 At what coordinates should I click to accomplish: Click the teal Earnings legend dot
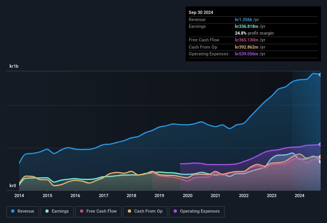(47, 211)
